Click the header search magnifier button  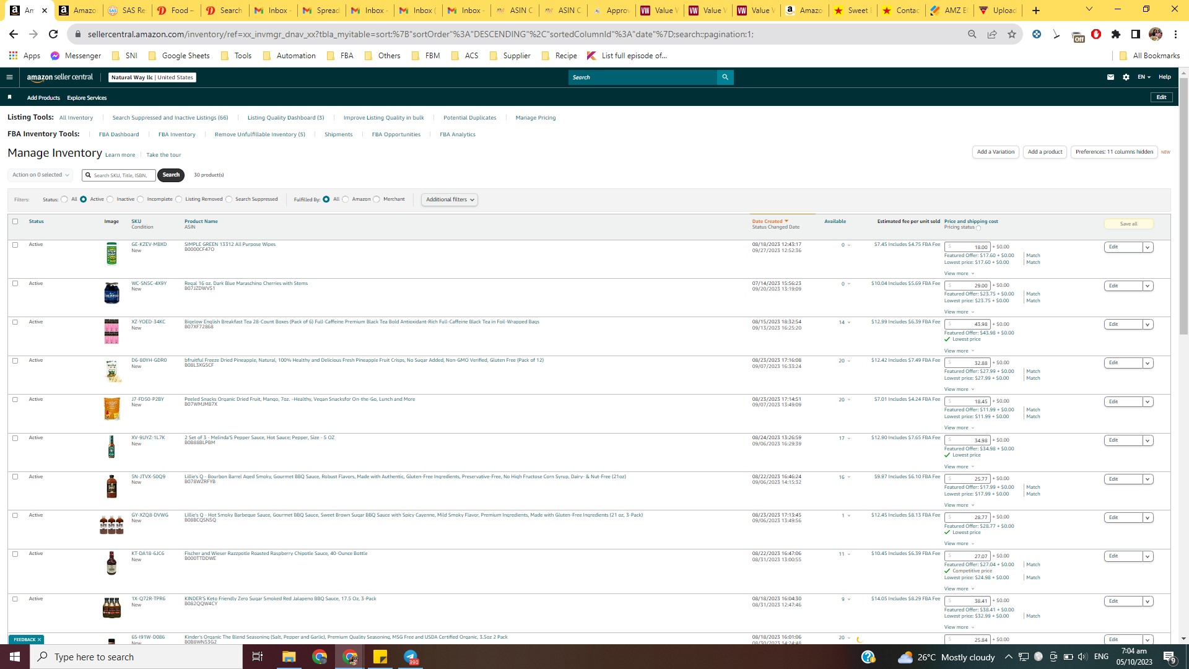click(x=725, y=77)
